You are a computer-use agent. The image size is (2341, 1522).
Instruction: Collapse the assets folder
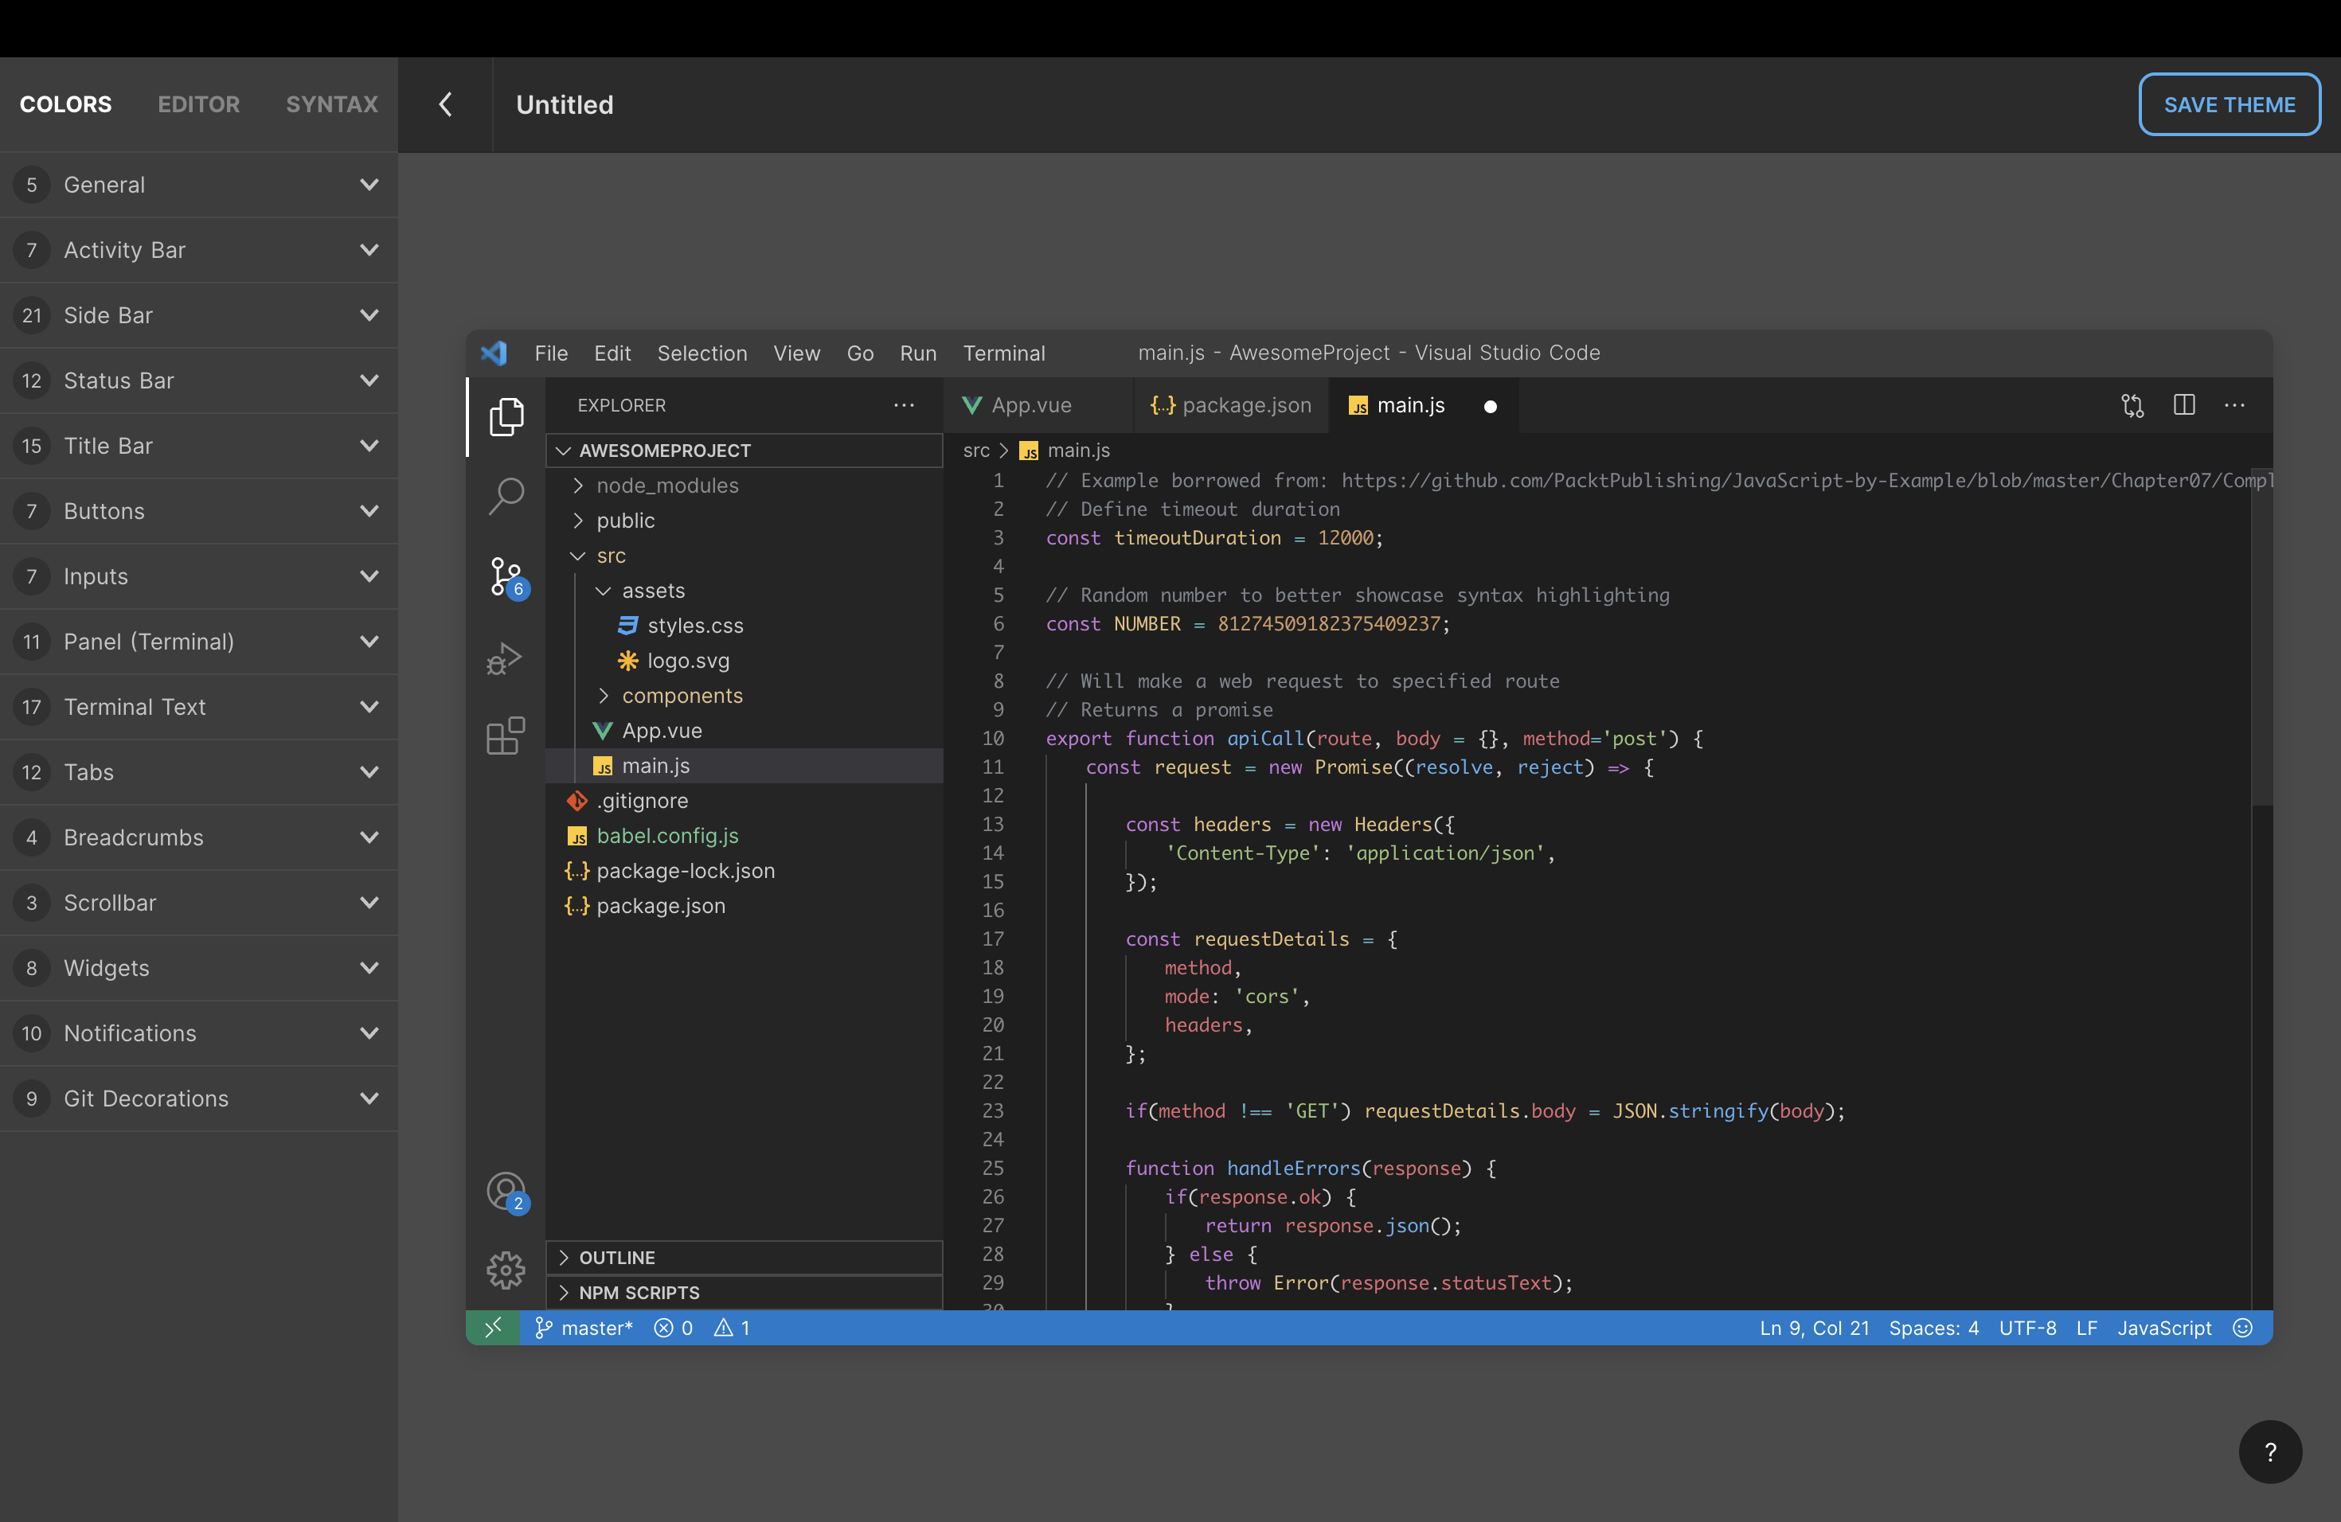(652, 590)
